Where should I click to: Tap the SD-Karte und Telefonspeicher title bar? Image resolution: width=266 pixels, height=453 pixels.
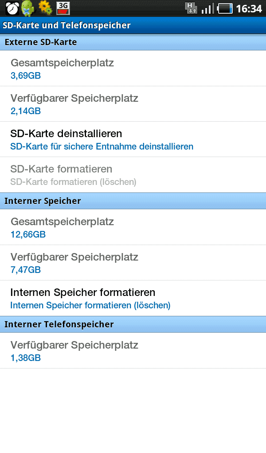coord(133,25)
